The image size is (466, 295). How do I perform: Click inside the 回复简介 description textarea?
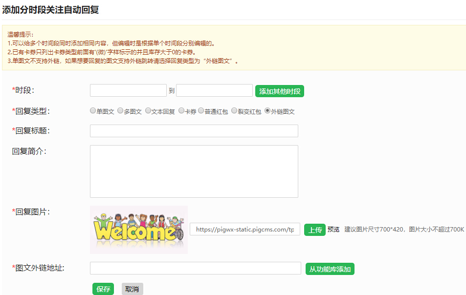coord(194,171)
